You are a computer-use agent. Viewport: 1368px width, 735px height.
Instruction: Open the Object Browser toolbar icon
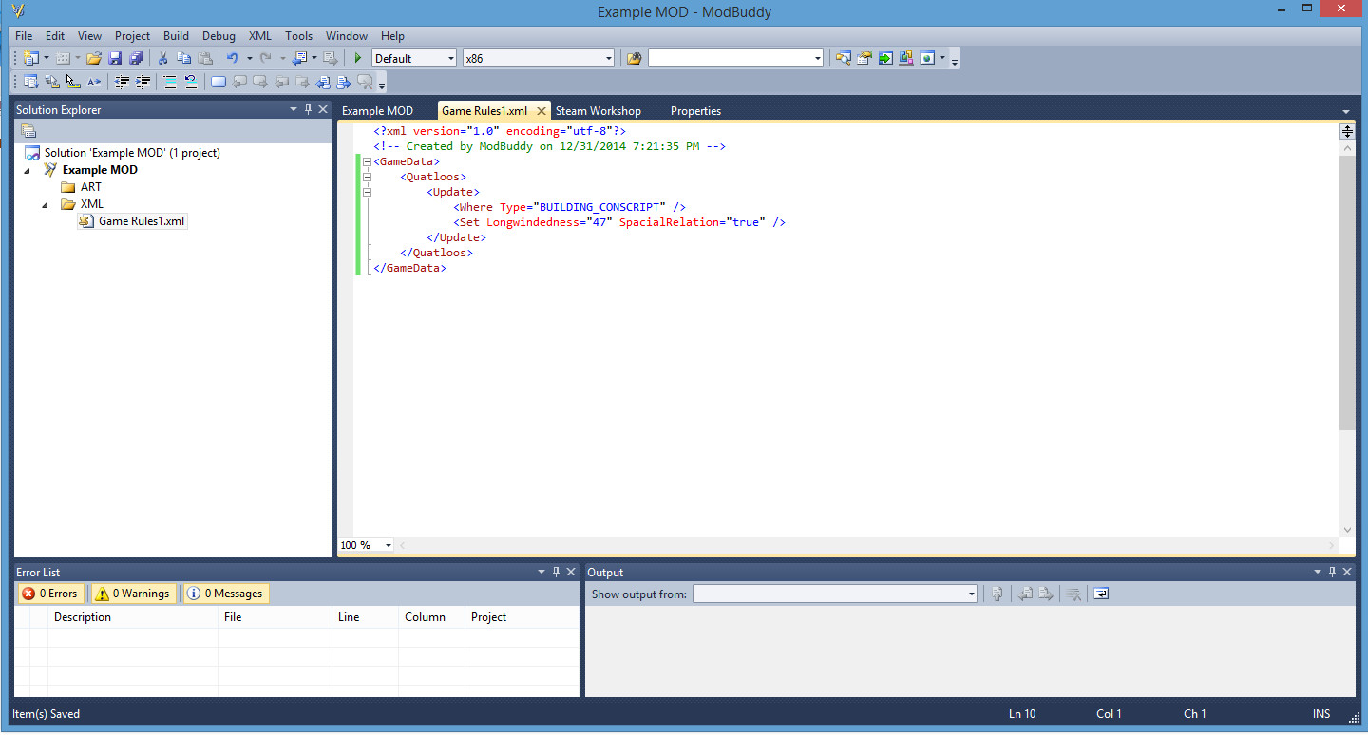[x=906, y=58]
